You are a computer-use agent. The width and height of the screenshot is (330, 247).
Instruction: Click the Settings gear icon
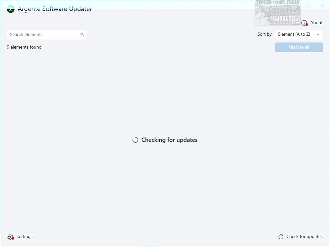click(10, 236)
